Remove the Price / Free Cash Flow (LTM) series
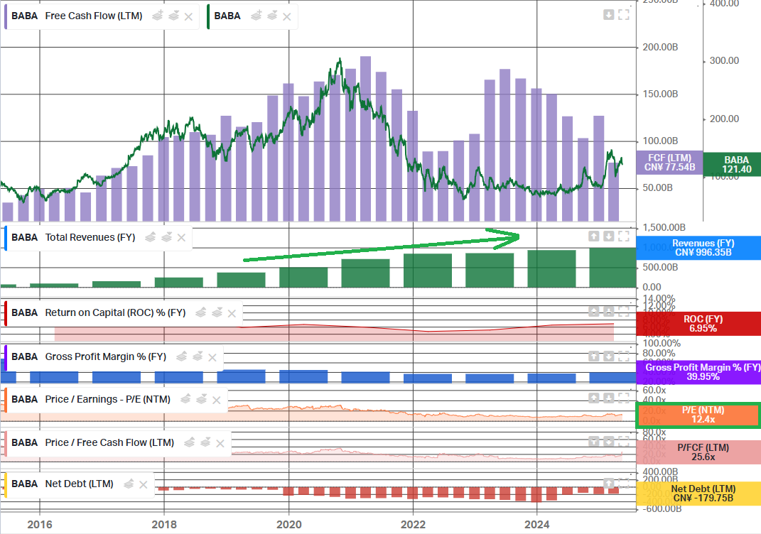761x534 pixels. pyautogui.click(x=220, y=443)
